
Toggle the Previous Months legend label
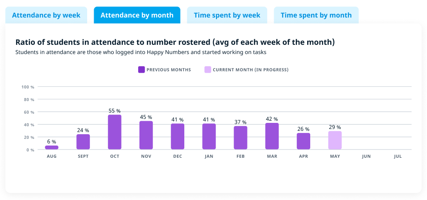tap(169, 70)
